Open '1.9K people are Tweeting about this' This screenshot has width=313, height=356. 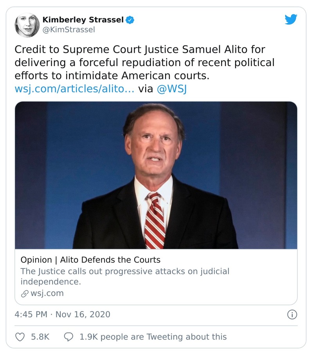(153, 337)
